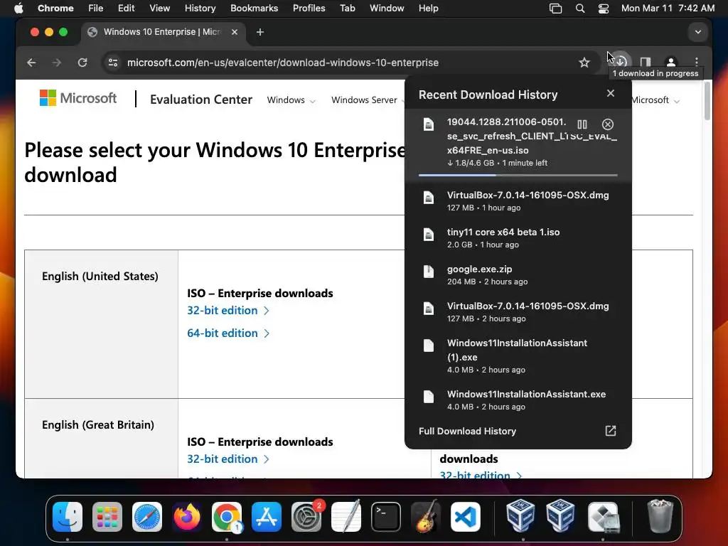Open the tiny11 core x64 beta 1.iso entry

pyautogui.click(x=503, y=232)
